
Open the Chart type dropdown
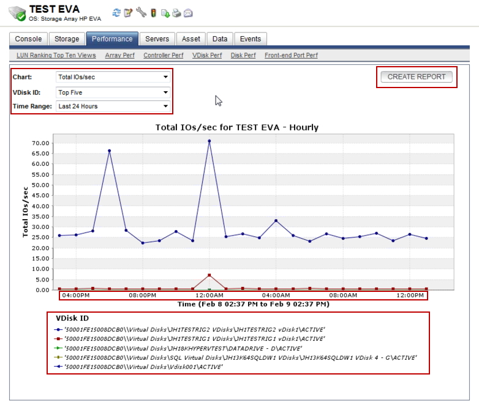pos(113,77)
